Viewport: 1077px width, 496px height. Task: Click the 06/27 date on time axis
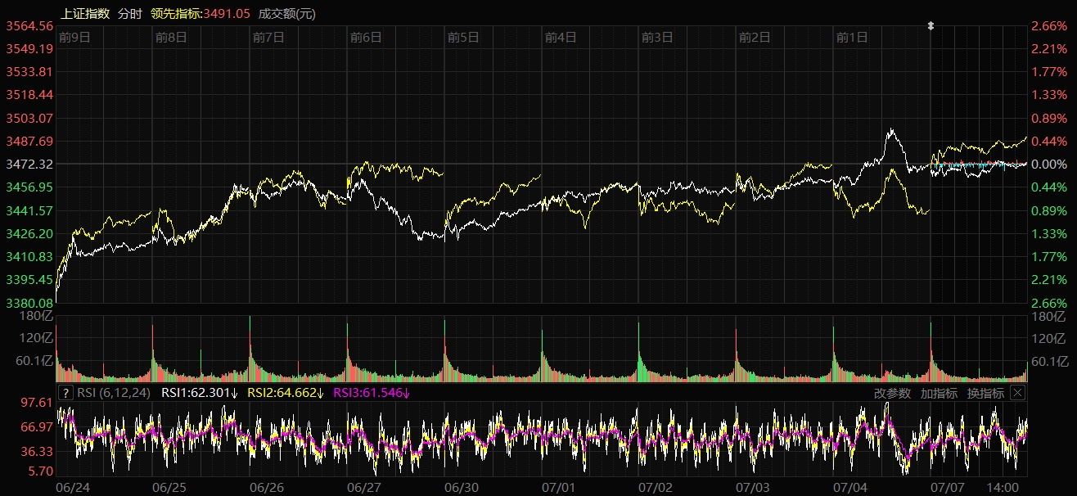364,487
